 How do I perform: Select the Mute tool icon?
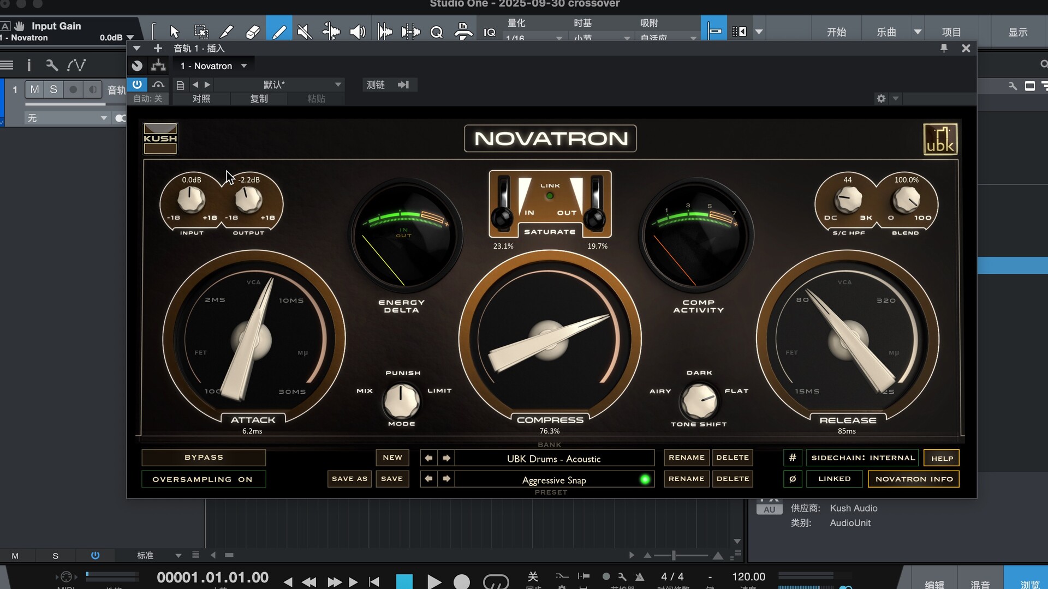click(305, 32)
